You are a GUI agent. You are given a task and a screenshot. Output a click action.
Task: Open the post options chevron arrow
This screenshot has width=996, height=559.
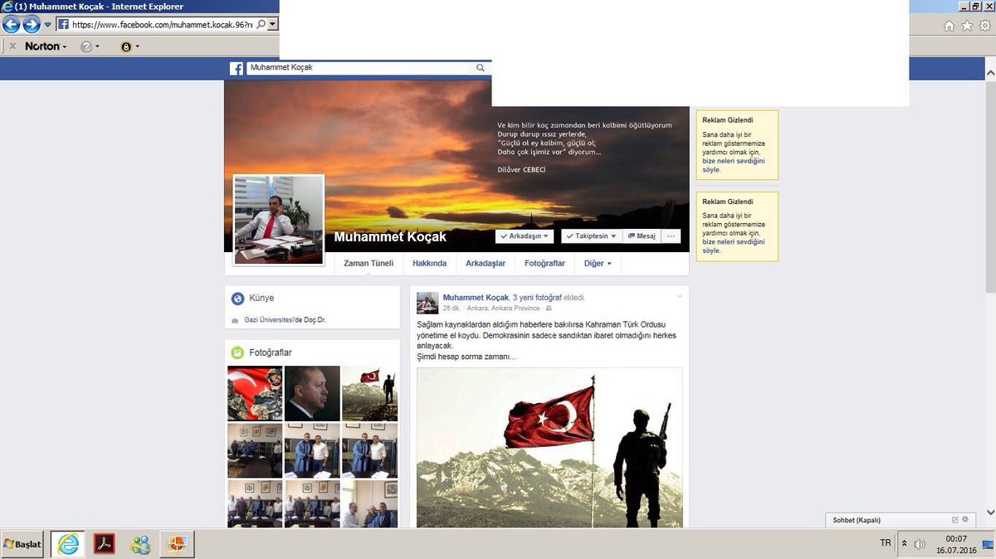(x=678, y=295)
